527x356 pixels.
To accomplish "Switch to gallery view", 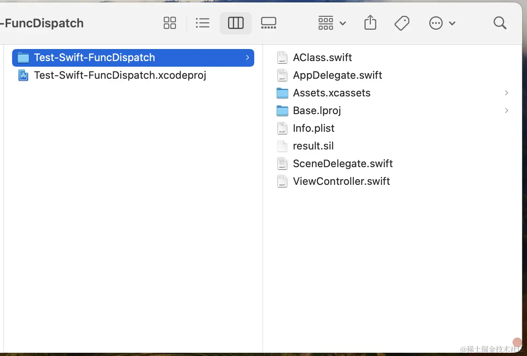I will pos(268,23).
